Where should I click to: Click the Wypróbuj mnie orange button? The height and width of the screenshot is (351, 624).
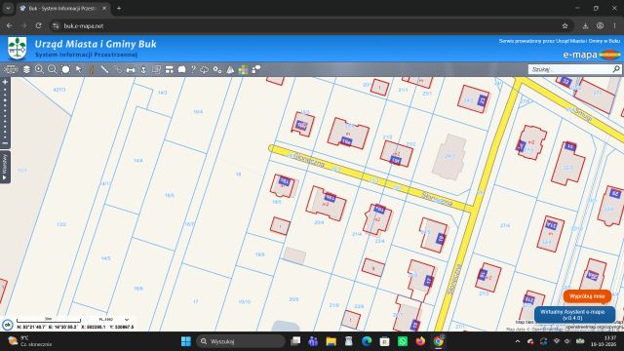tap(587, 296)
